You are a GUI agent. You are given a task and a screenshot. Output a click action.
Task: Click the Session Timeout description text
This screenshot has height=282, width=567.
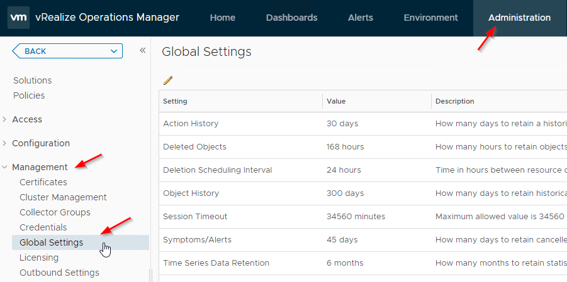[x=500, y=217]
